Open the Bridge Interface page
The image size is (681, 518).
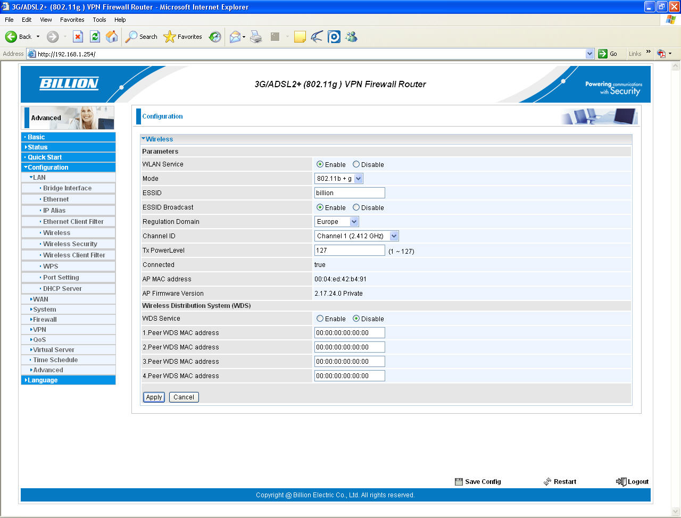pos(67,188)
